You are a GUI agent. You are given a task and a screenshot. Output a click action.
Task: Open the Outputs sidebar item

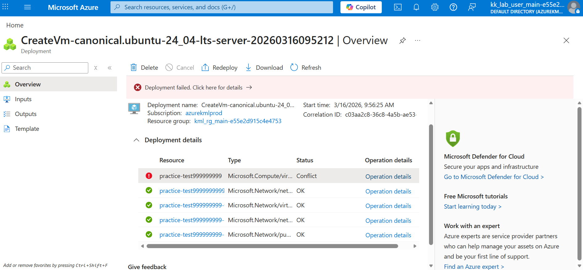26,114
